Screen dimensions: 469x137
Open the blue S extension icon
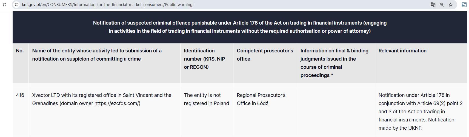(x=464, y=5)
